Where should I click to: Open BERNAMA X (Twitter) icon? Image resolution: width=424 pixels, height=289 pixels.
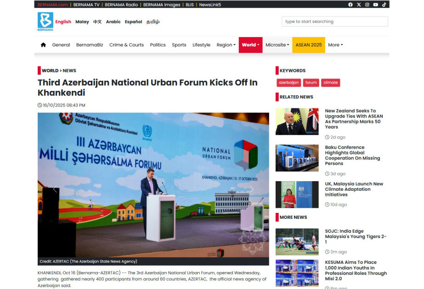[359, 5]
